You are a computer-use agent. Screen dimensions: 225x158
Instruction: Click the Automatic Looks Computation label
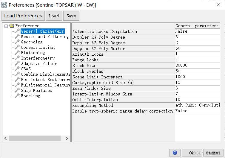105,31
